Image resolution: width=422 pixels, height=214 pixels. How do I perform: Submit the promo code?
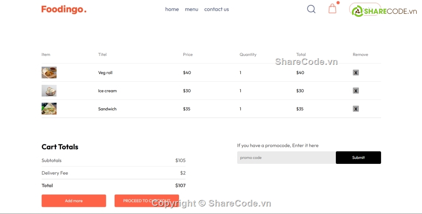point(358,158)
